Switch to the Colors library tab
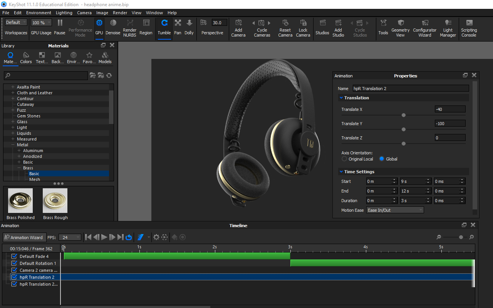This screenshot has width=493, height=308. (26, 58)
